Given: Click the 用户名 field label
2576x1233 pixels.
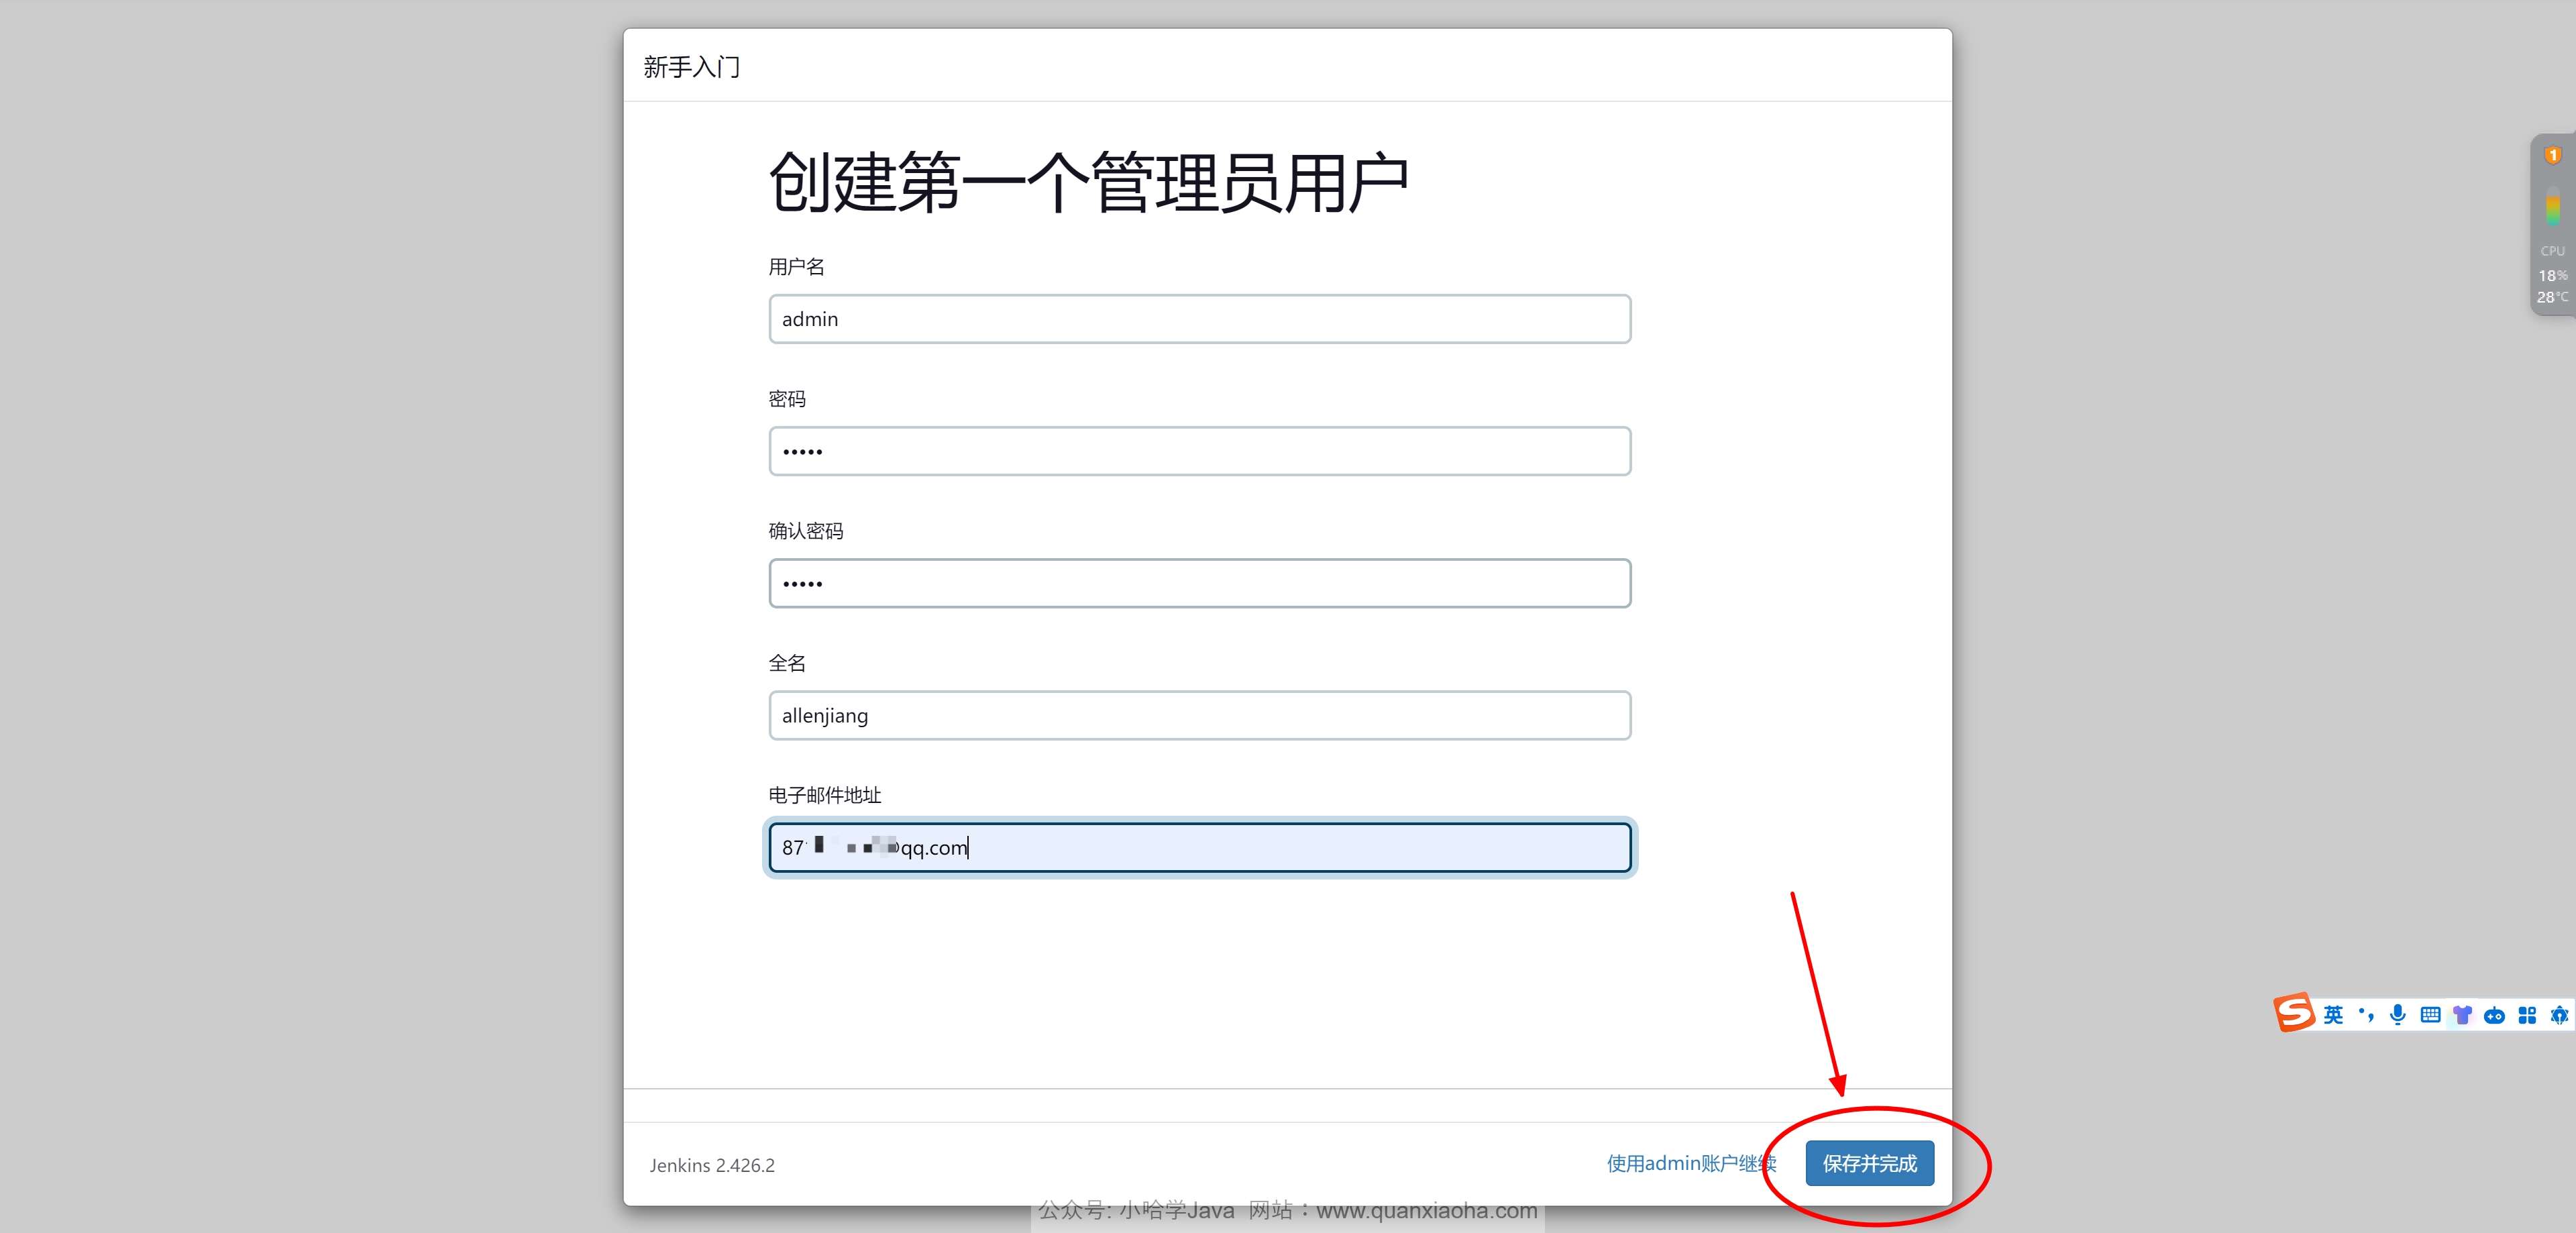Looking at the screenshot, I should pyautogui.click(x=796, y=267).
